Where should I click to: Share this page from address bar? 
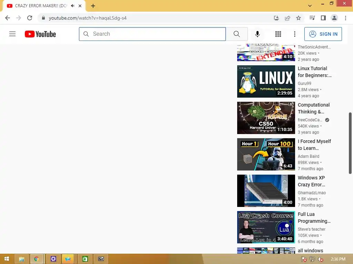(288, 18)
